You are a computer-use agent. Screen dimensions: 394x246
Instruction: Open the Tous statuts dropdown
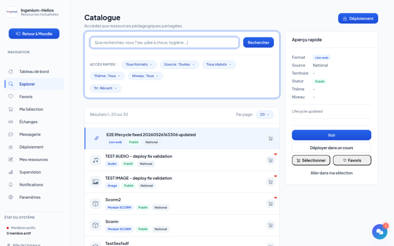219,65
